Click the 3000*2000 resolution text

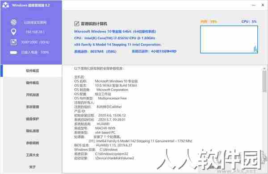(x=35, y=42)
